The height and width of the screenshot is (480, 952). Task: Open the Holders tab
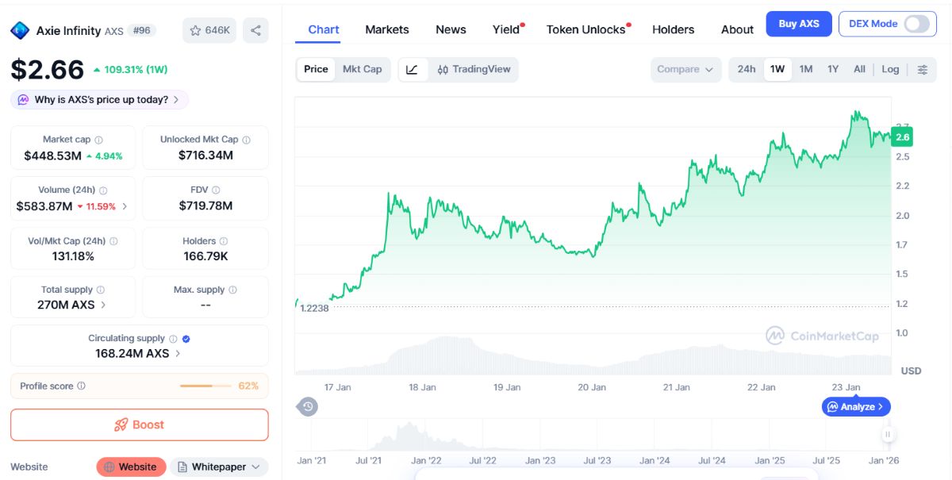pyautogui.click(x=673, y=29)
